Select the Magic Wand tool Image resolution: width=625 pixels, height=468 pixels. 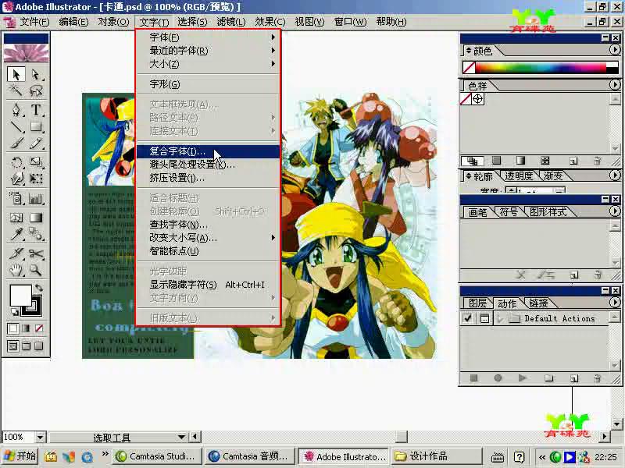tap(16, 91)
